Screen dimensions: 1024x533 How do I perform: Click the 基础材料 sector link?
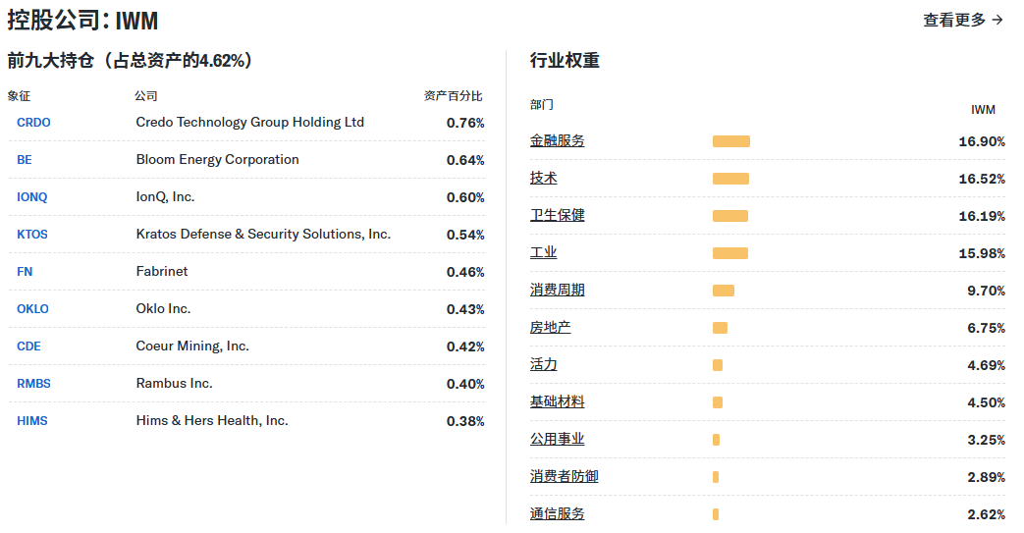(x=557, y=402)
